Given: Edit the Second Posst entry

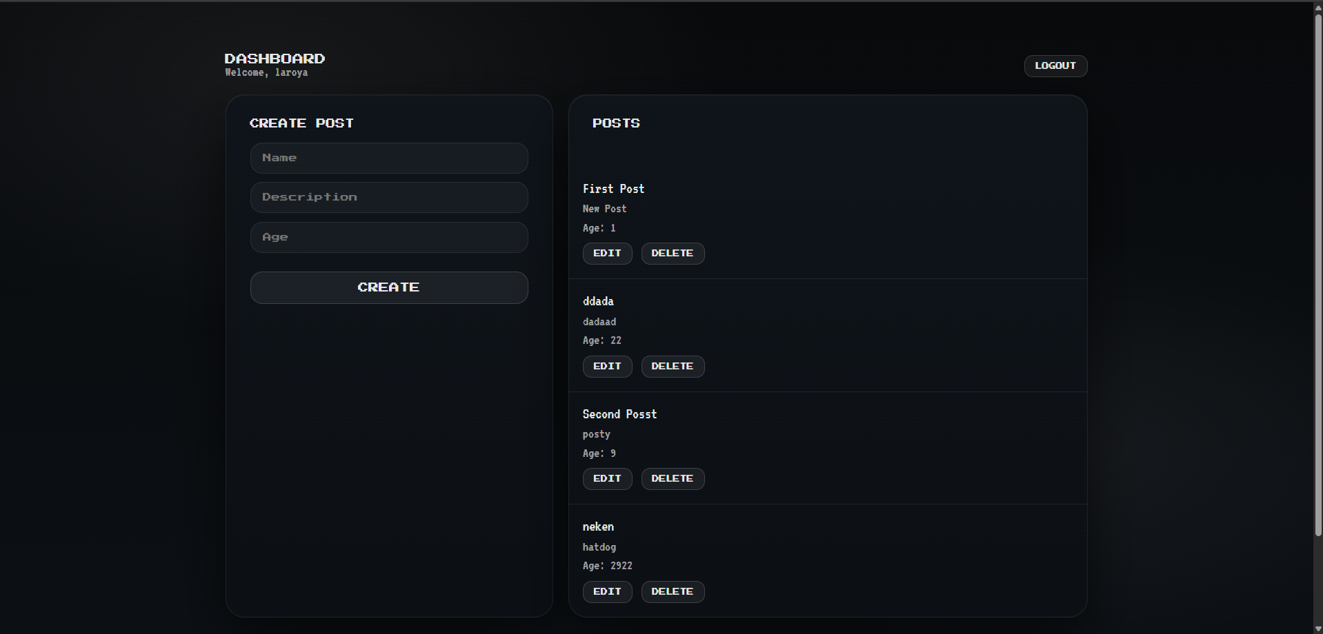Looking at the screenshot, I should 607,479.
